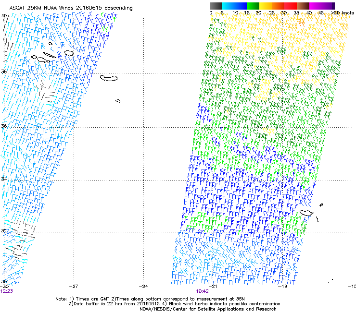
Task: Click the '12:23' purple pass time
Action: tap(6, 291)
